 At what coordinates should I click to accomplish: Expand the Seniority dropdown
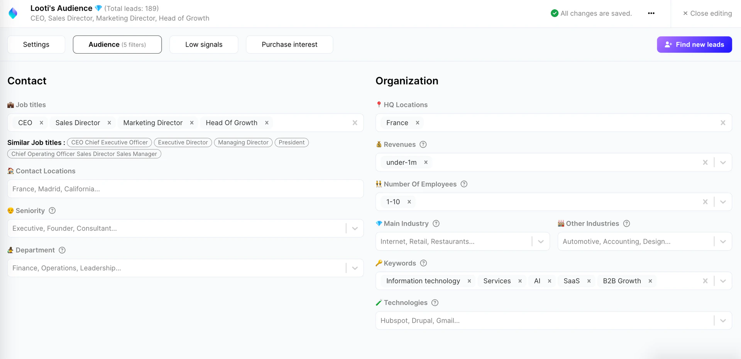tap(355, 228)
